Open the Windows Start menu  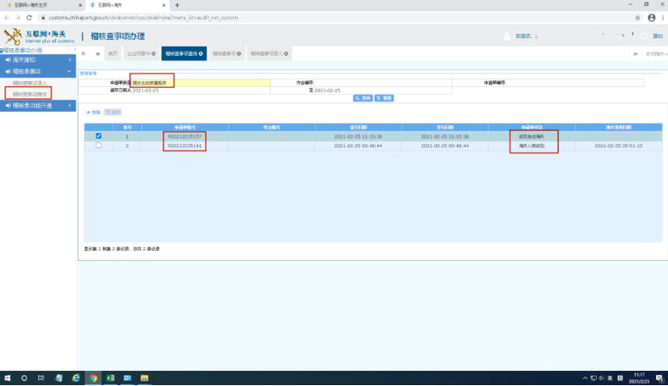coord(8,378)
